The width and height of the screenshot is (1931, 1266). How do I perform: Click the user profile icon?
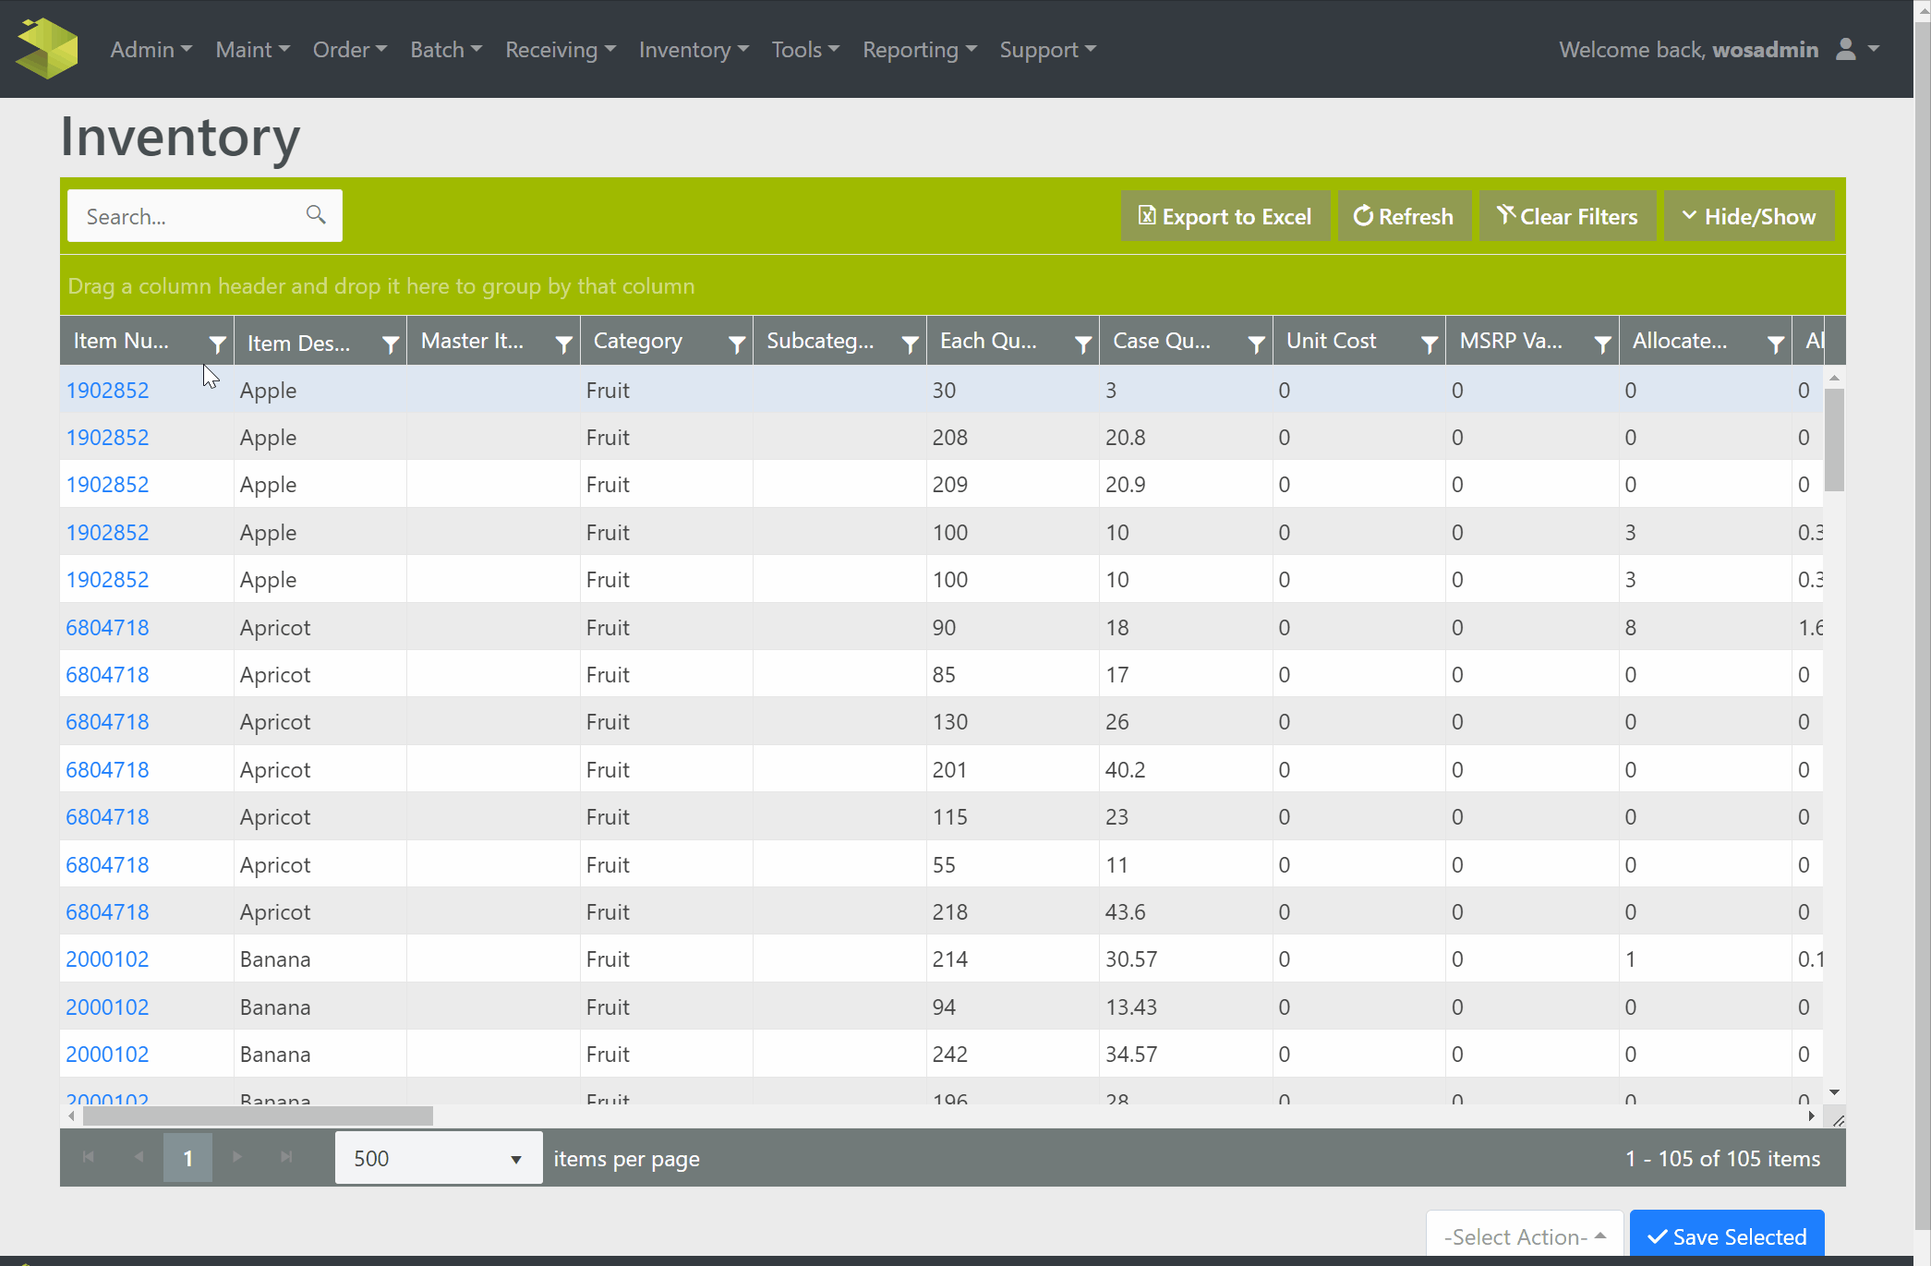click(1845, 50)
